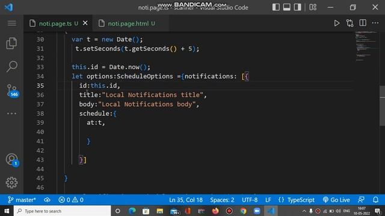Click the Ln 35, Col 18 indicator
Image resolution: width=385 pixels, height=216 pixels.
click(186, 200)
